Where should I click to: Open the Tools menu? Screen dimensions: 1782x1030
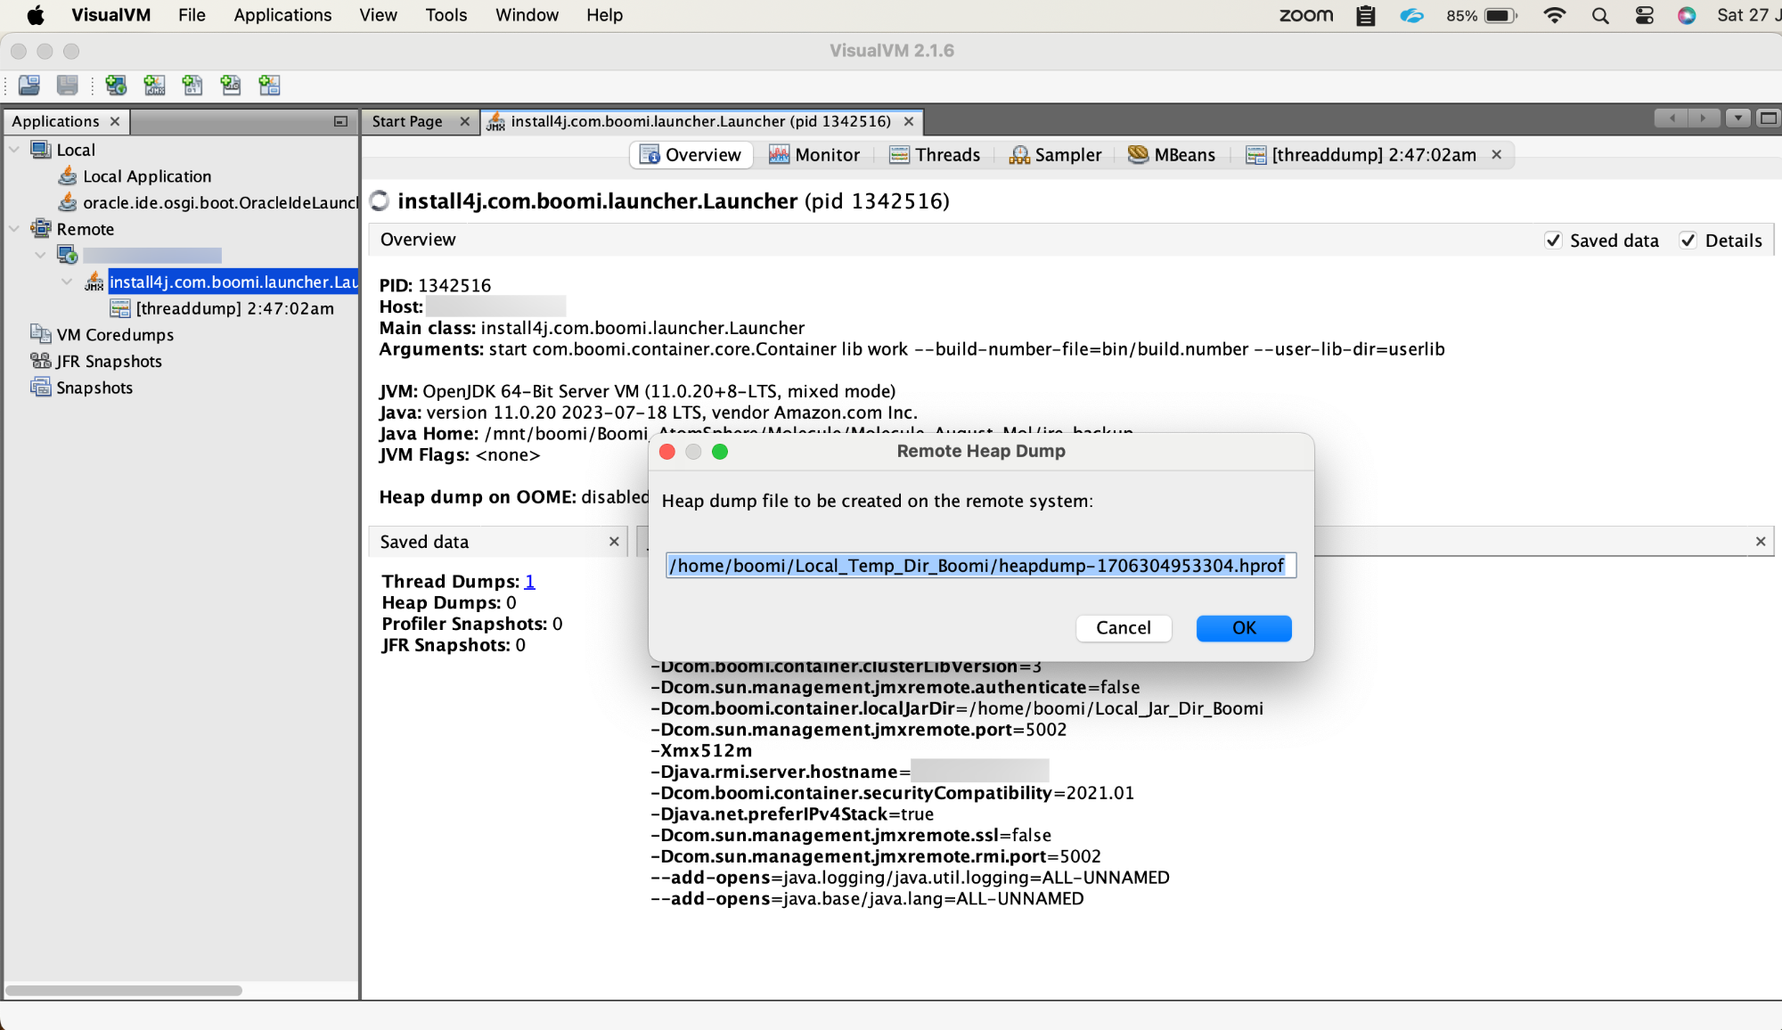tap(445, 15)
